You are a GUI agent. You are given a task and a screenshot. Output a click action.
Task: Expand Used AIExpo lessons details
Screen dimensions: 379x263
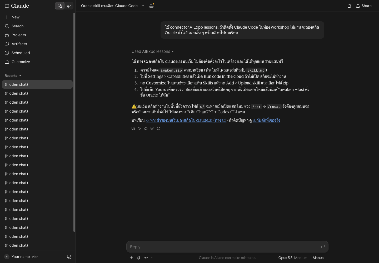(152, 52)
